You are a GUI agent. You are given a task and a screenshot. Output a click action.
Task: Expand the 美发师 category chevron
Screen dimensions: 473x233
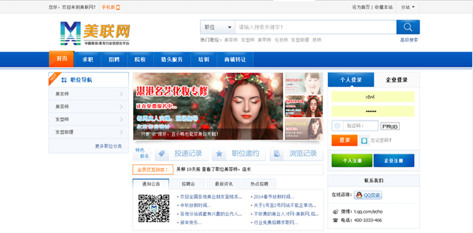[x=121, y=94]
